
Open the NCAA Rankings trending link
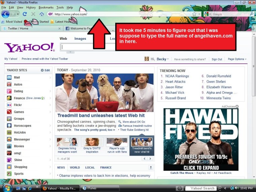(177, 76)
